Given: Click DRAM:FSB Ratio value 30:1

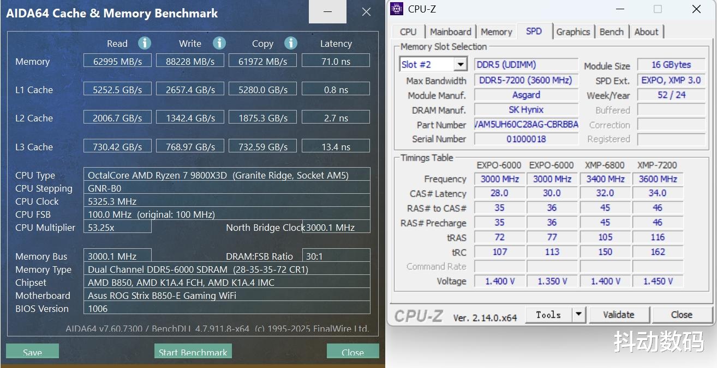Looking at the screenshot, I should point(336,256).
